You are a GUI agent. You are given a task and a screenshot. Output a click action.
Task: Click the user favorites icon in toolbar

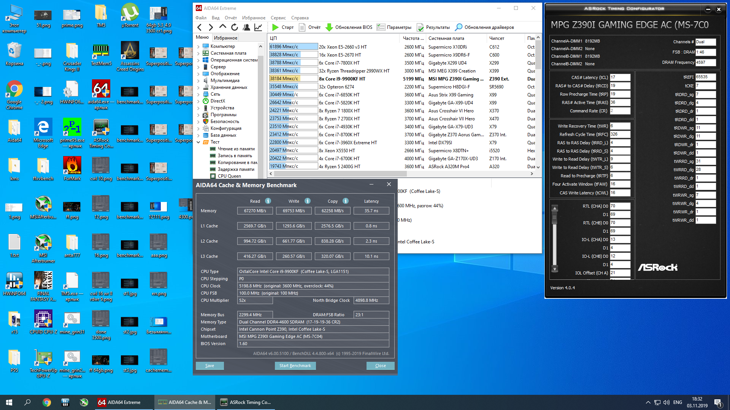pos(246,27)
